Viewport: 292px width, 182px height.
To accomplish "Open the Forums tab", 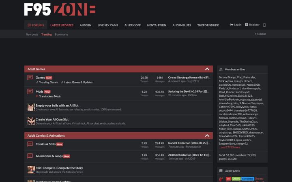I will [36, 25].
